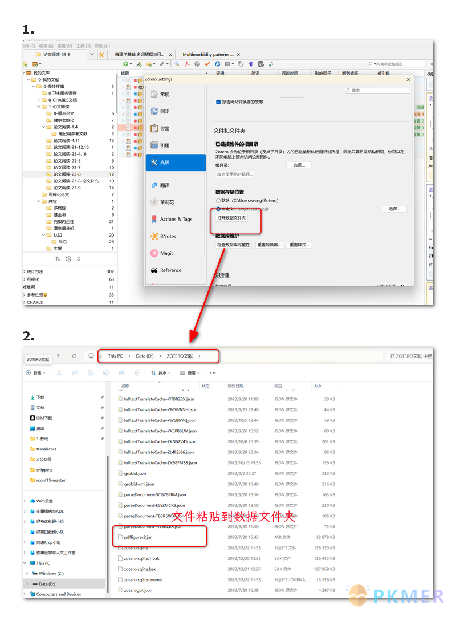The width and height of the screenshot is (456, 621).
Task: Select the 可视化论文 collection in Zotero
Action: point(59,195)
